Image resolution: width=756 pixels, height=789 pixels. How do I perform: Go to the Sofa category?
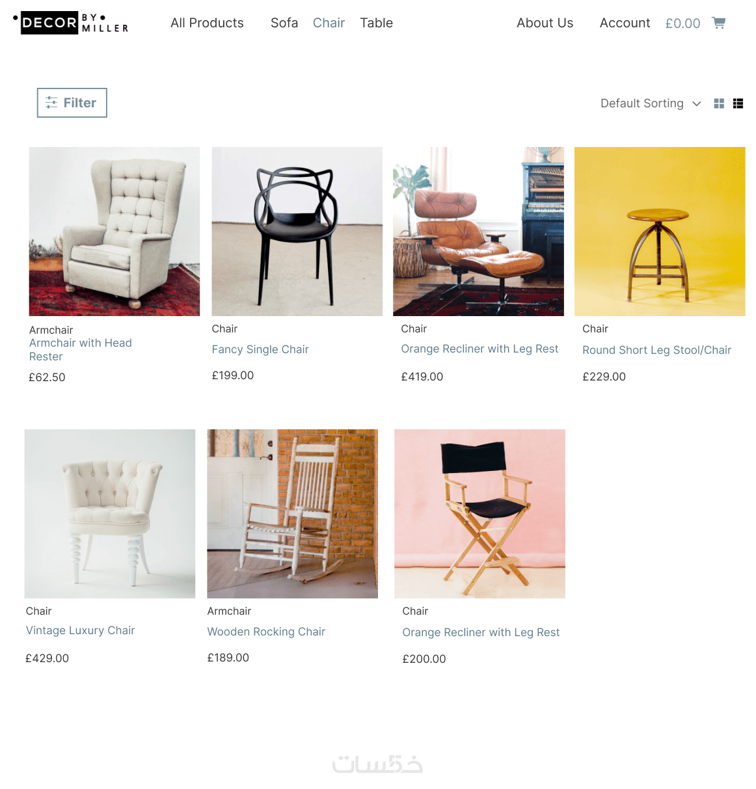(284, 23)
